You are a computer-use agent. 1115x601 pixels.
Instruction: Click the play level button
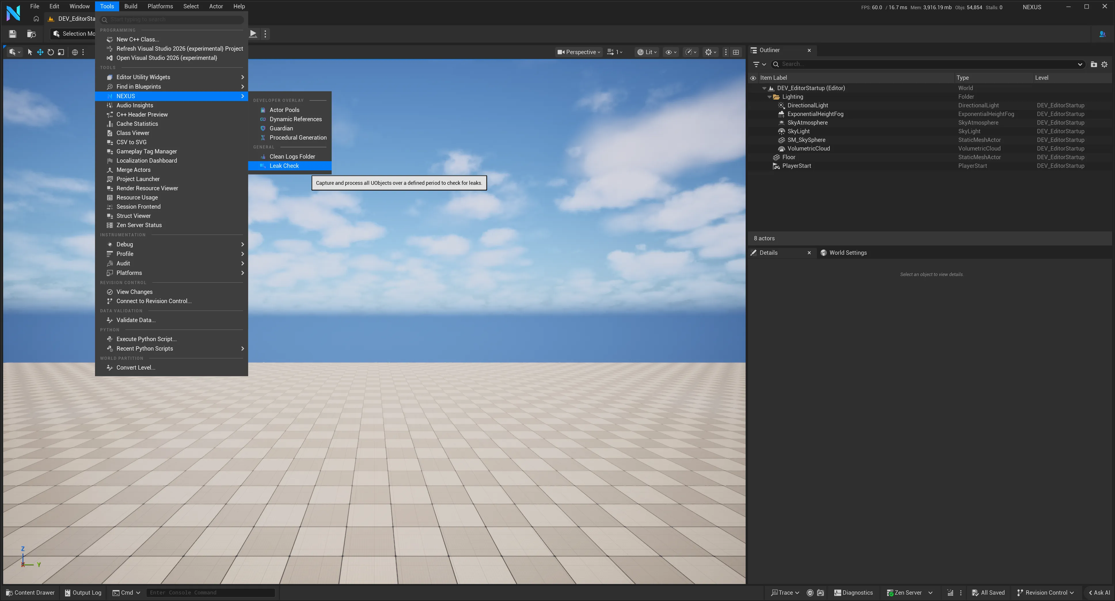pos(253,34)
